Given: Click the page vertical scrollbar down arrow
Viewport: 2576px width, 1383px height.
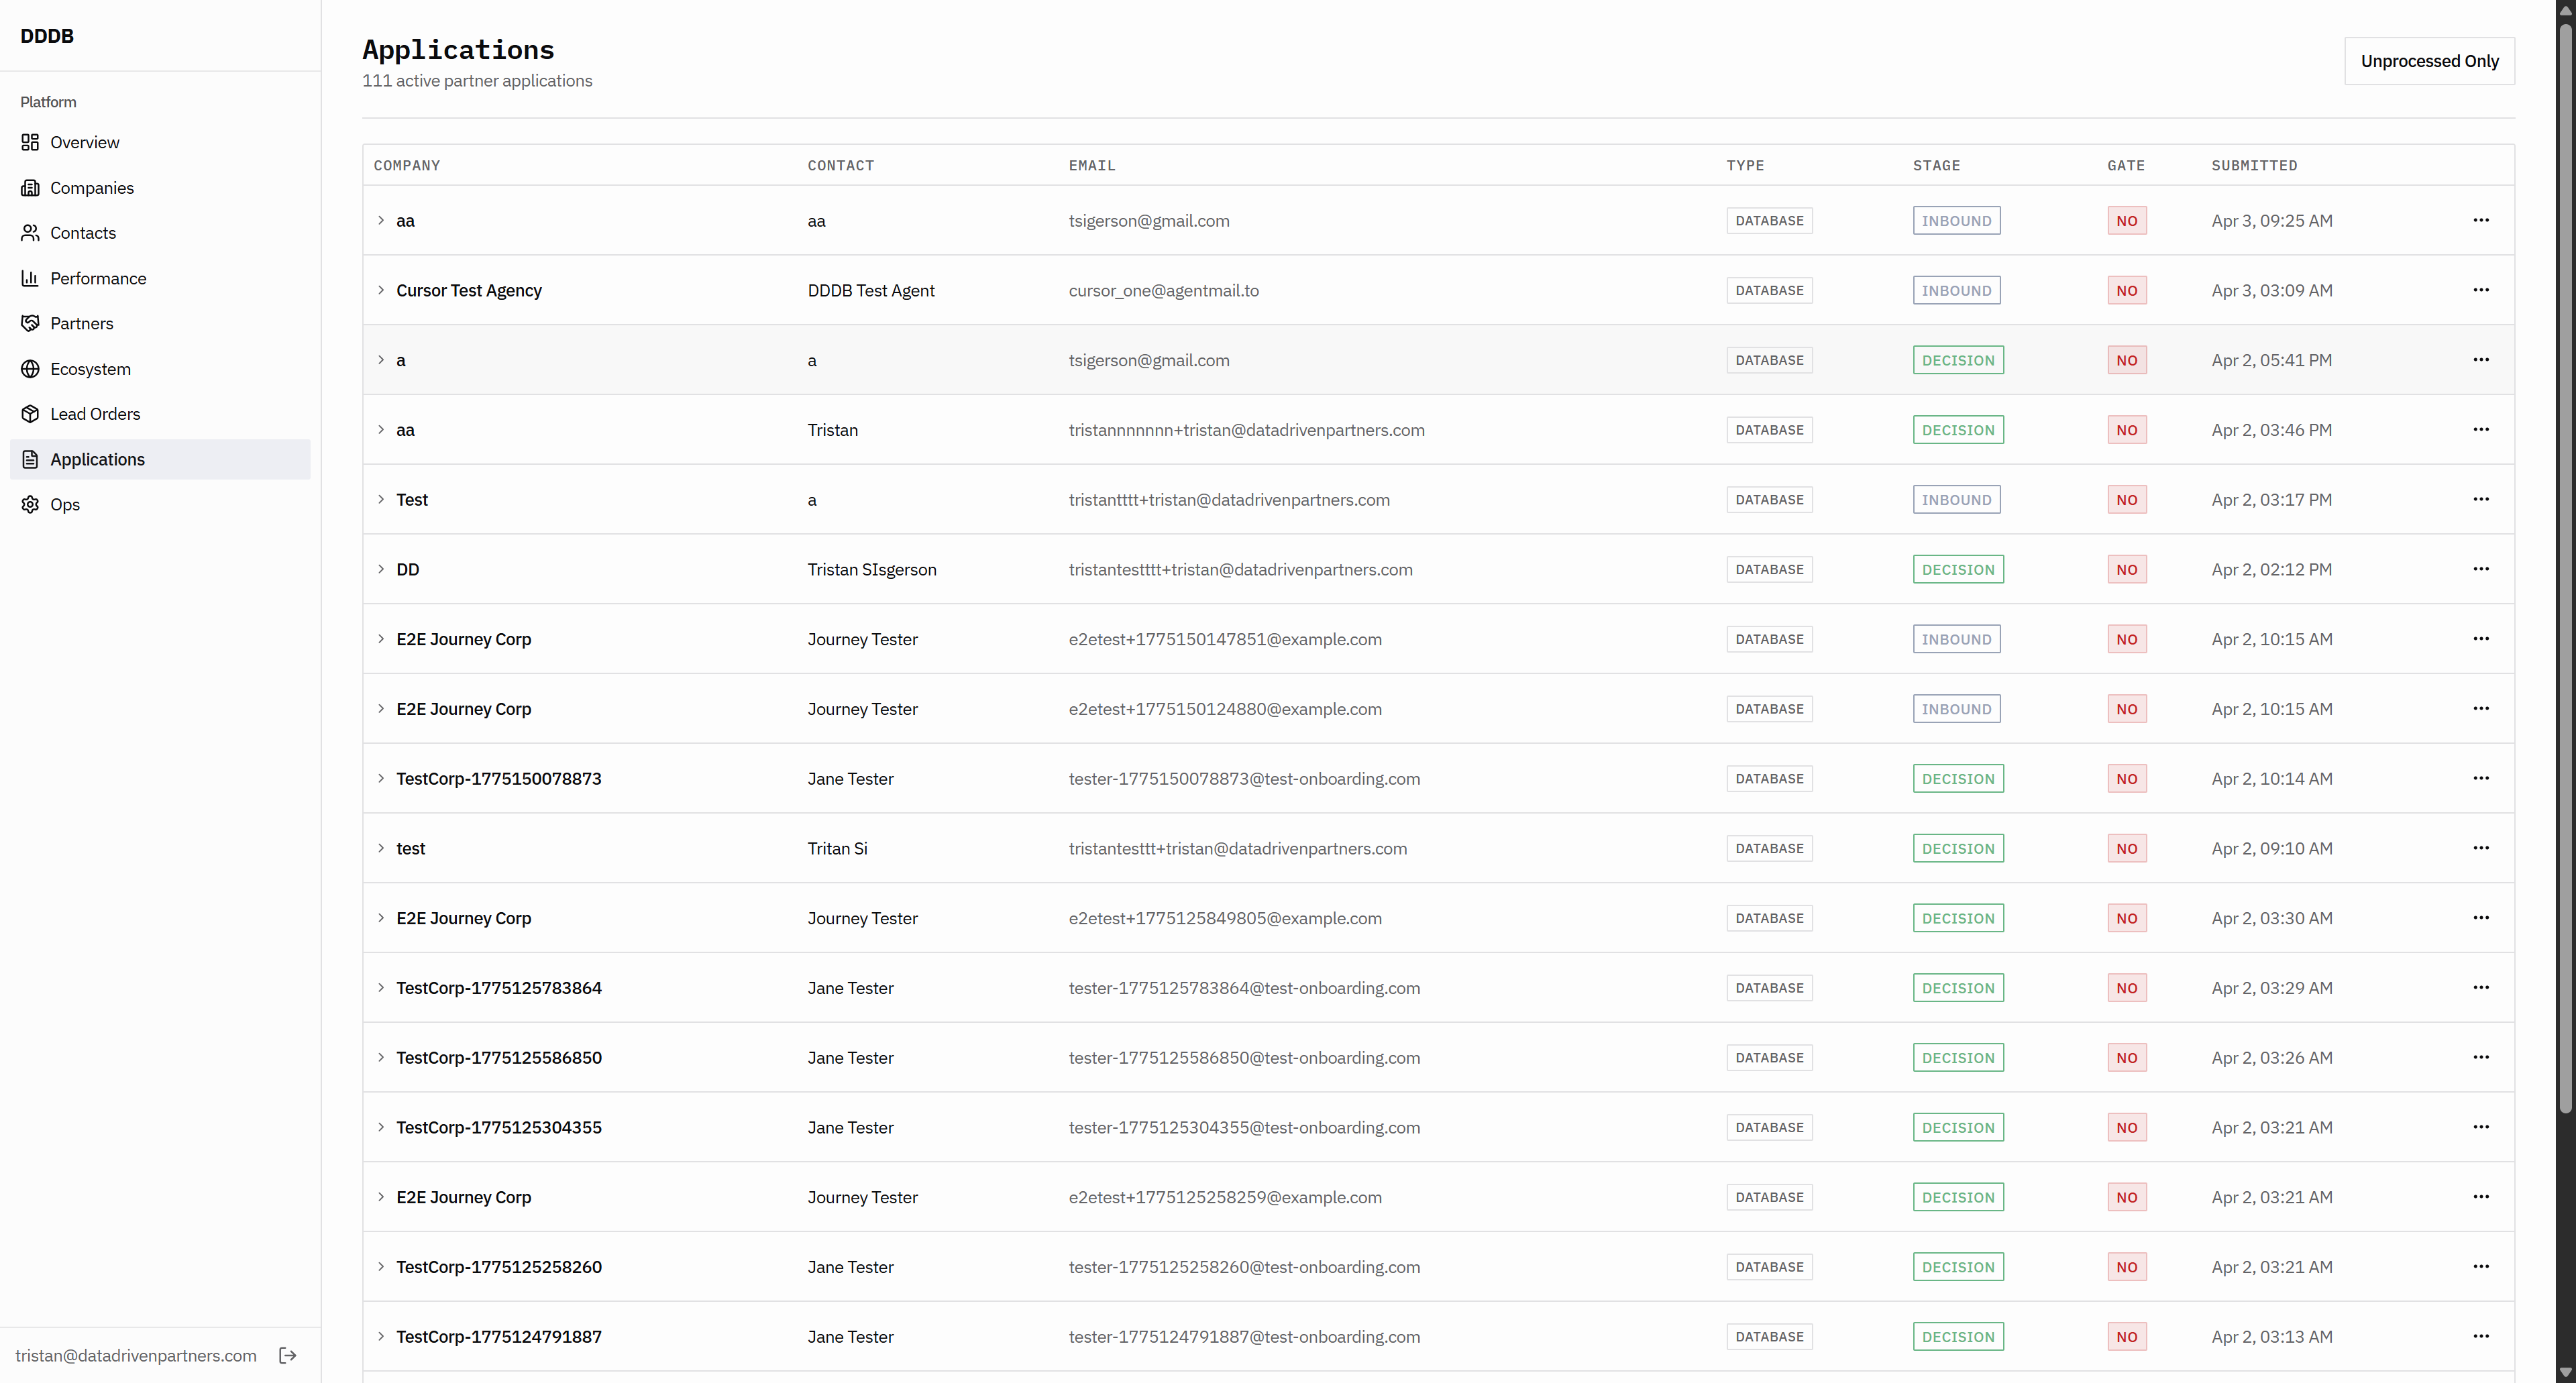Looking at the screenshot, I should (2565, 1373).
